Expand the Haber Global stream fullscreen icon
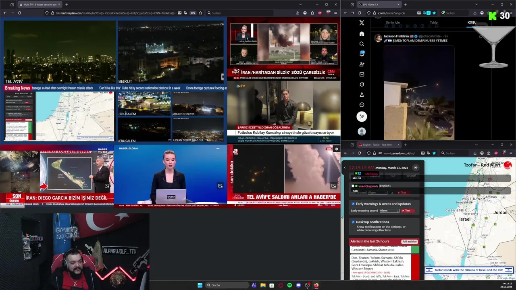This screenshot has width=516, height=290. tap(220, 186)
